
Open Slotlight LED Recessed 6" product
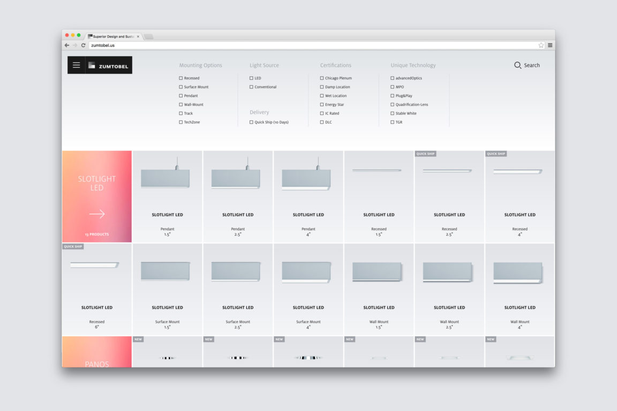[x=97, y=289]
